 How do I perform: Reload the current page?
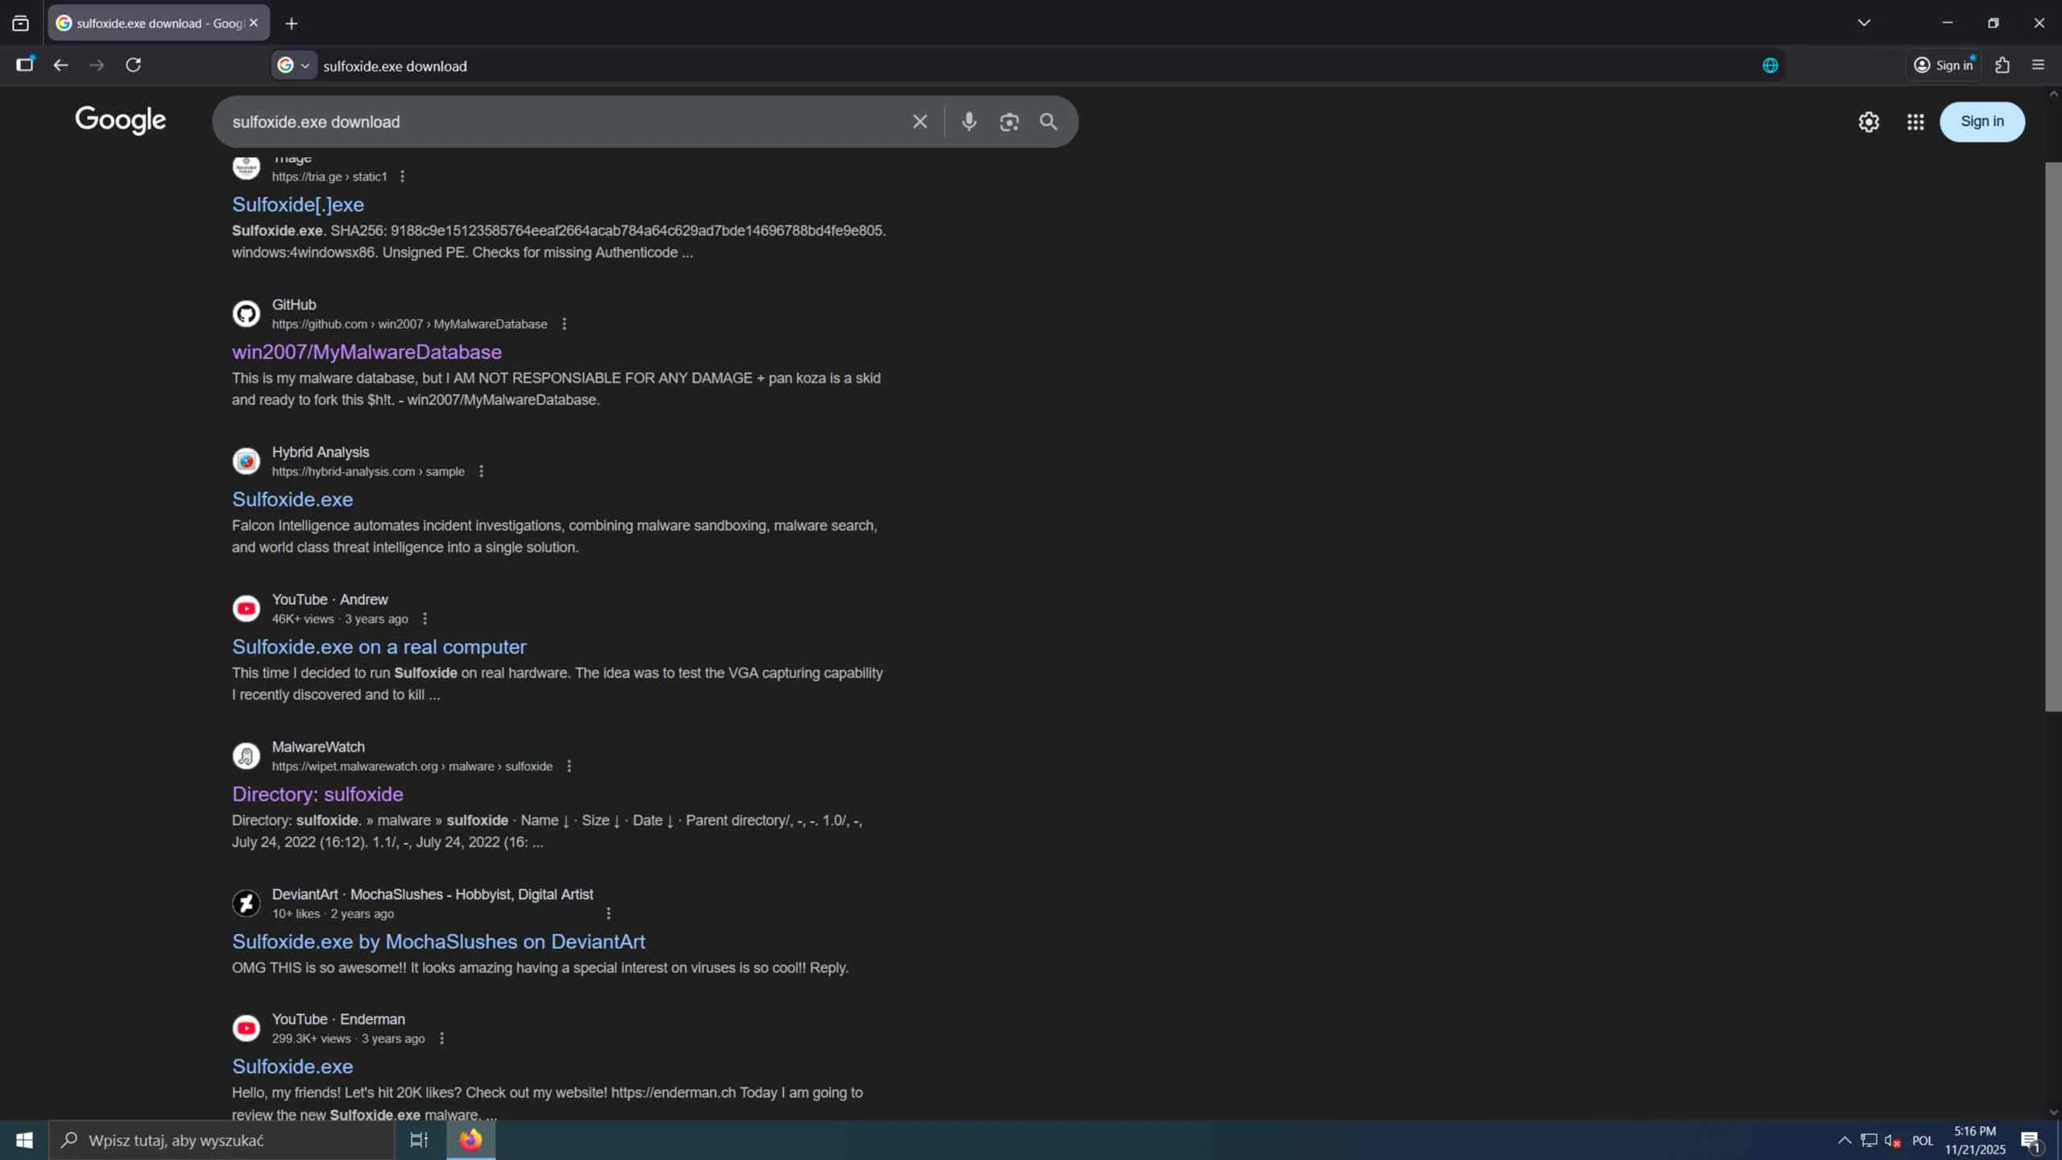(x=134, y=65)
